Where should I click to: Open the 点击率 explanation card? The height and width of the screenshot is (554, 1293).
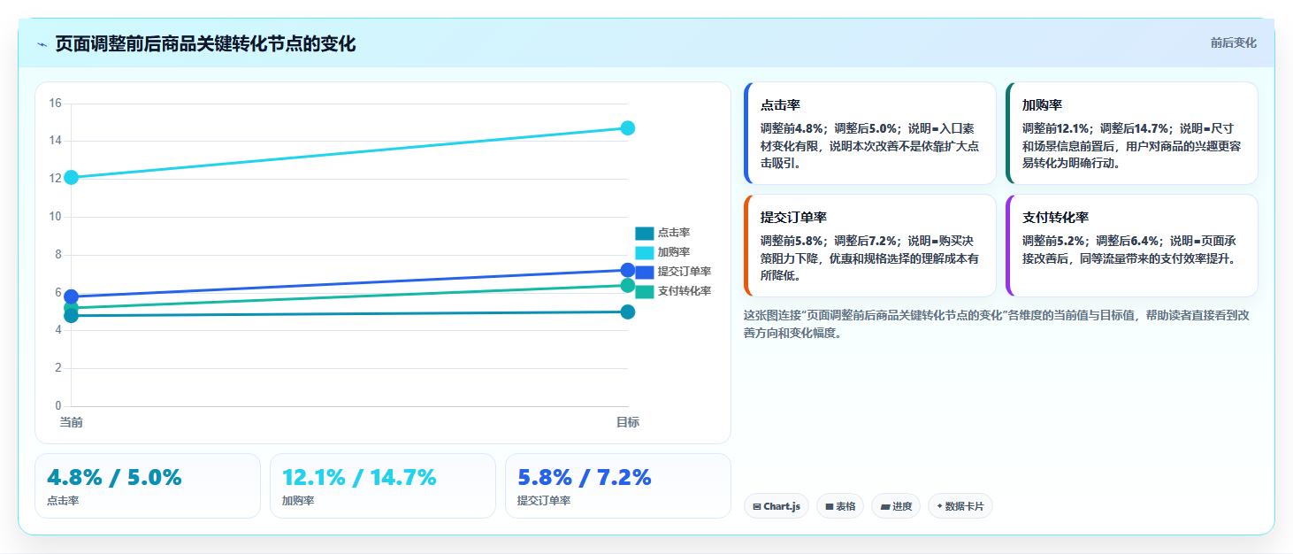coord(870,134)
